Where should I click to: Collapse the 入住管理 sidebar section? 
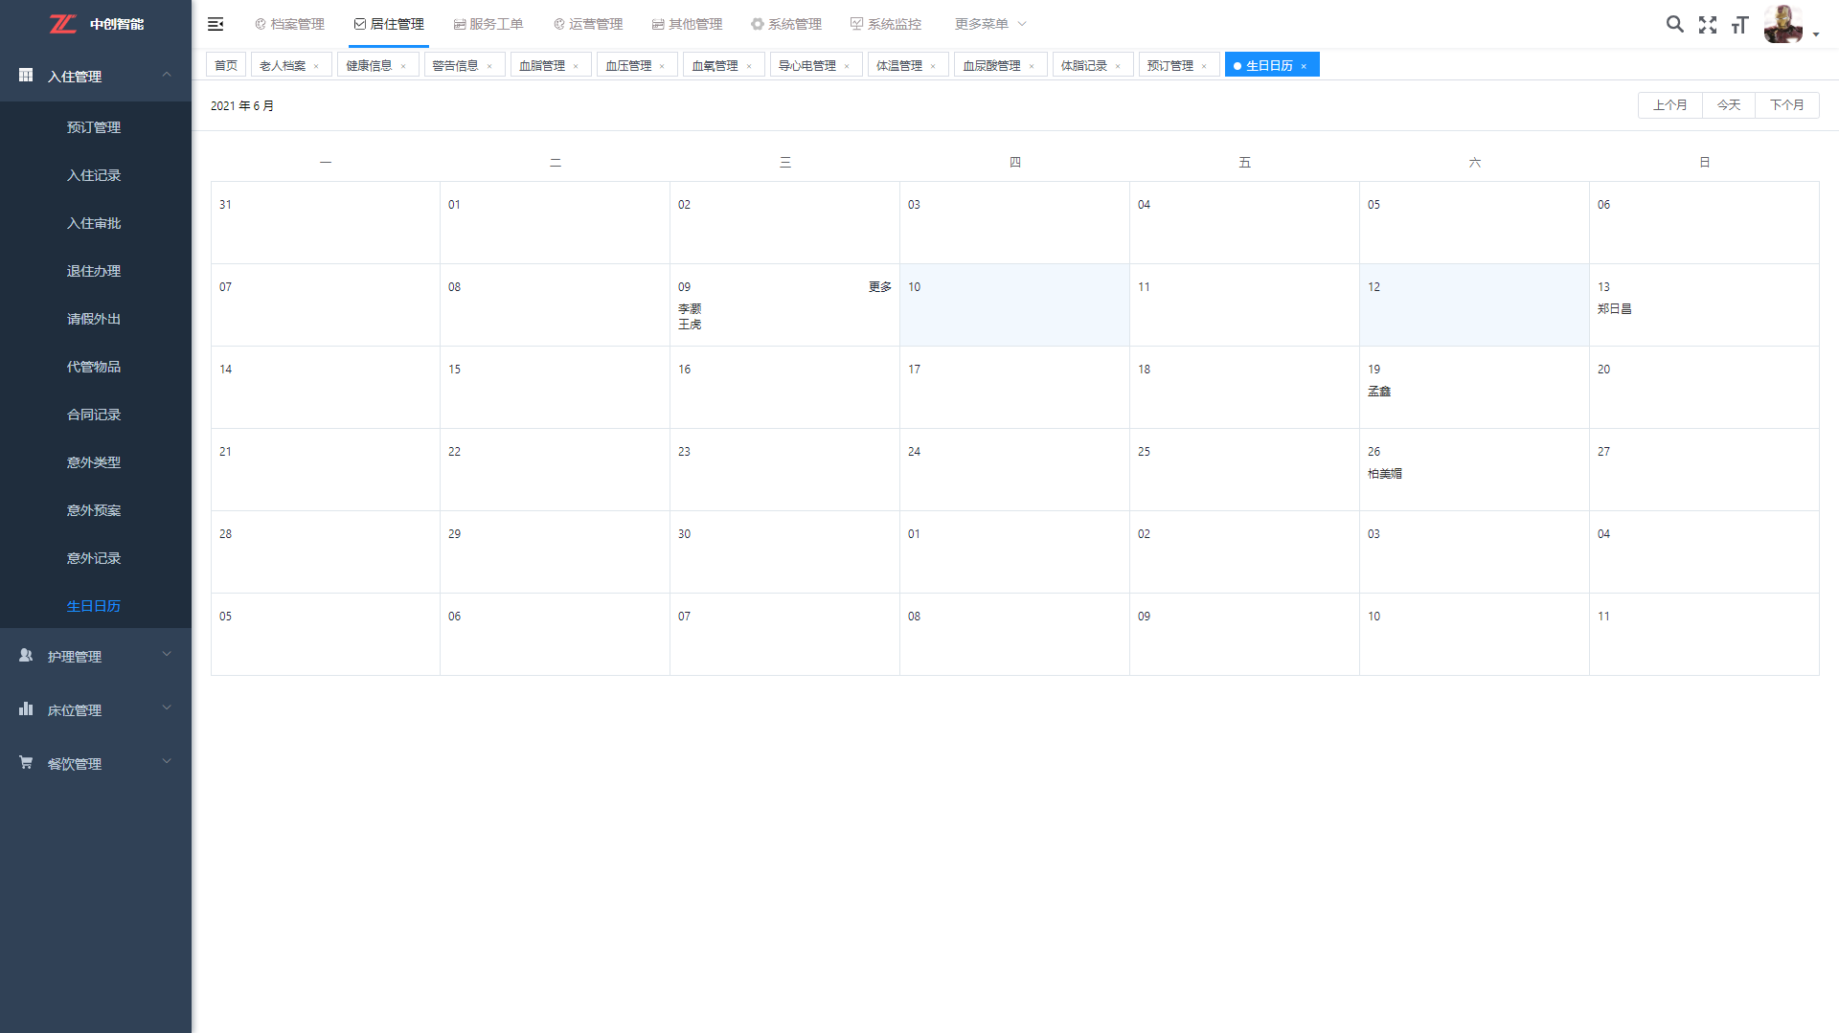[x=96, y=76]
